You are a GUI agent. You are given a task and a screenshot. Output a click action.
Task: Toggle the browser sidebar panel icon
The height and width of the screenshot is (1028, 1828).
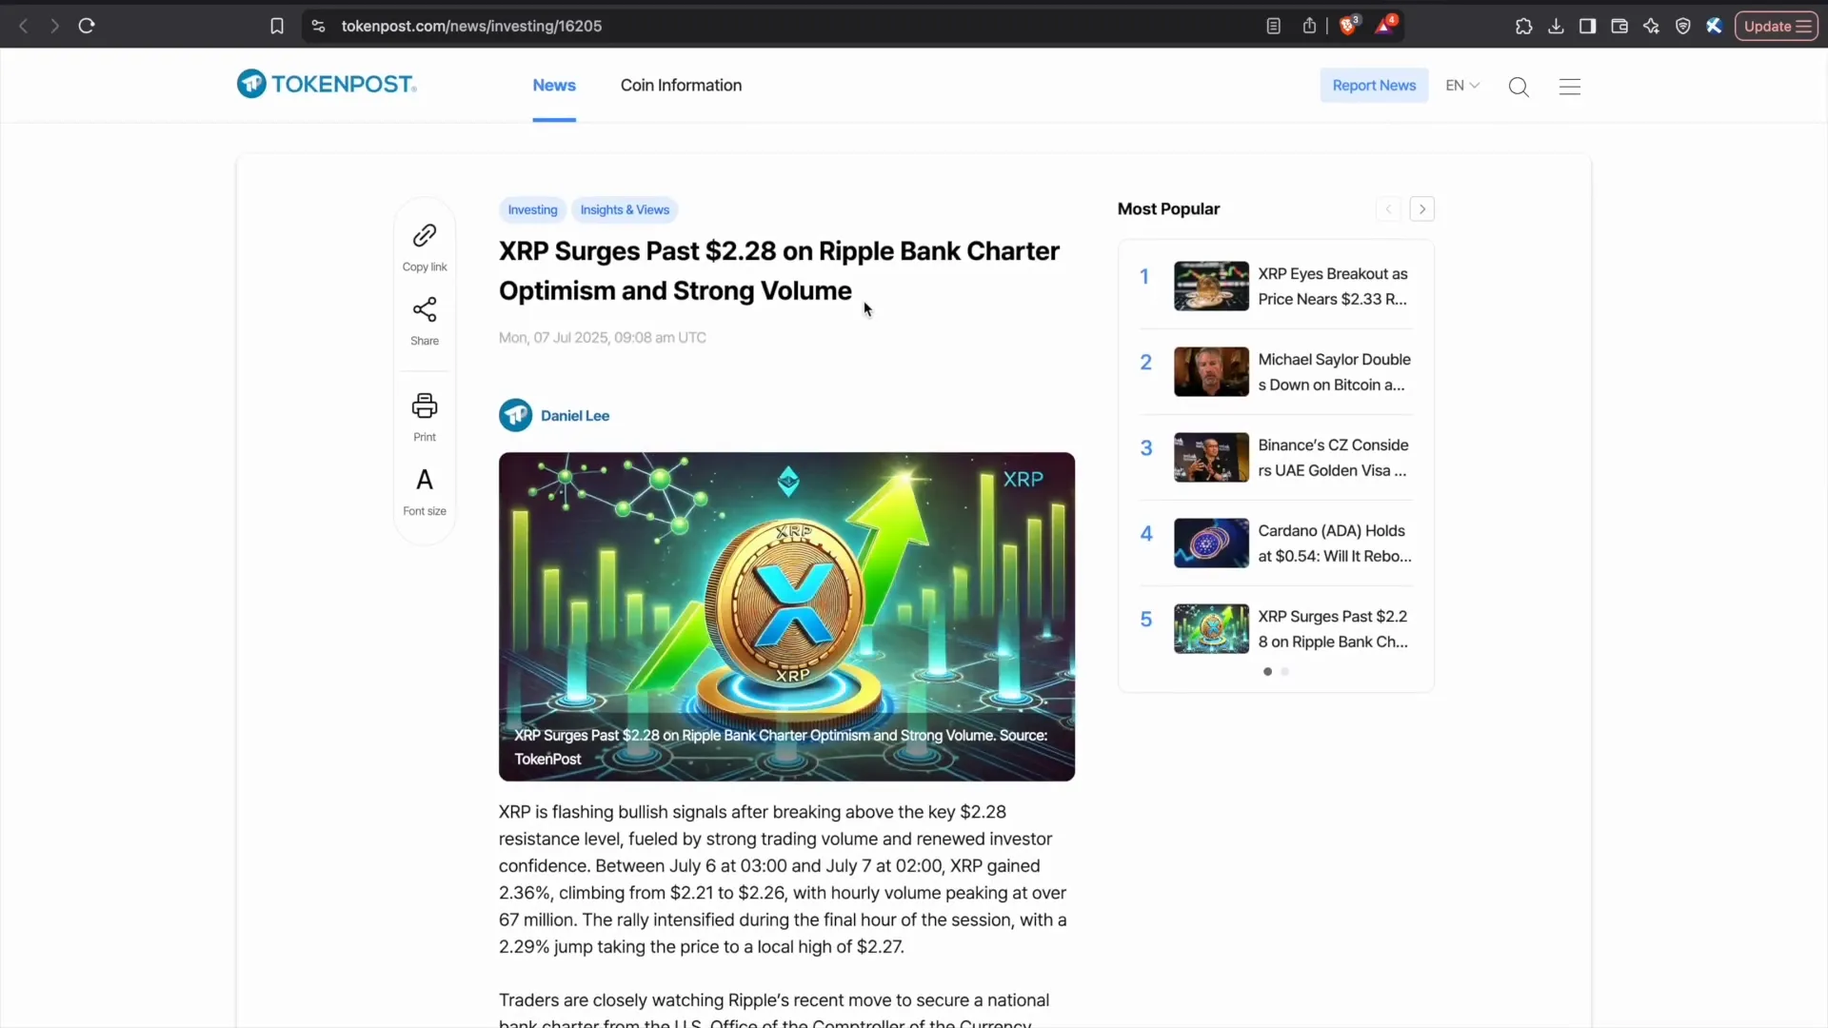click(x=1587, y=26)
